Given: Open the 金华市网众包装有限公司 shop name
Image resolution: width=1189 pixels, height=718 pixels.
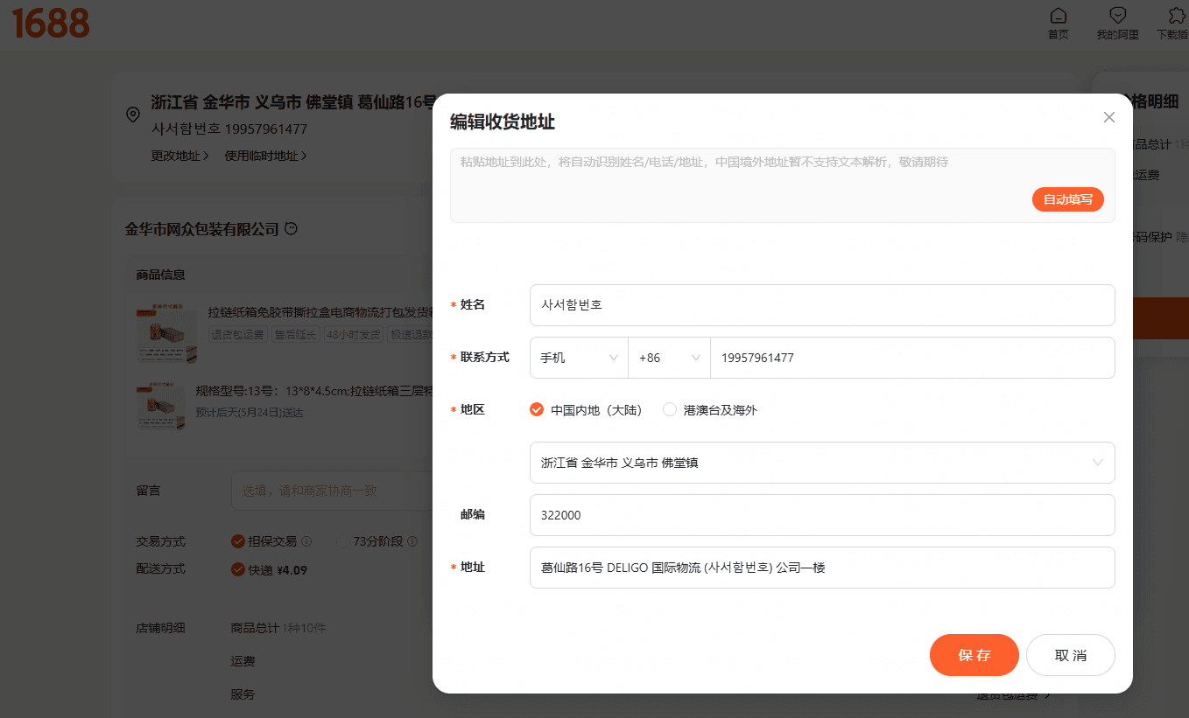Looking at the screenshot, I should pos(201,229).
